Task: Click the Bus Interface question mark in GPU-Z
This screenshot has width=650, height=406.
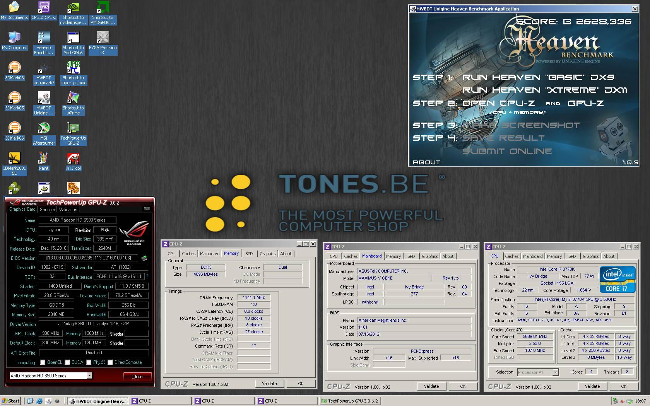Action: tap(147, 276)
